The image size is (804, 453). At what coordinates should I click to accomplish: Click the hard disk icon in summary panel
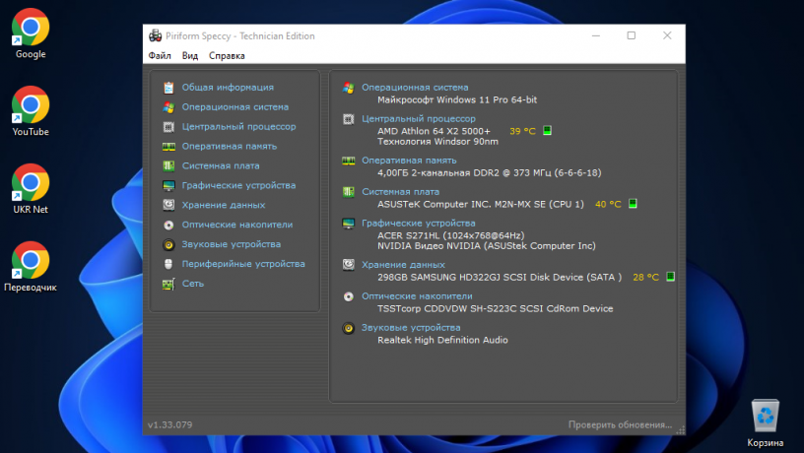[348, 265]
